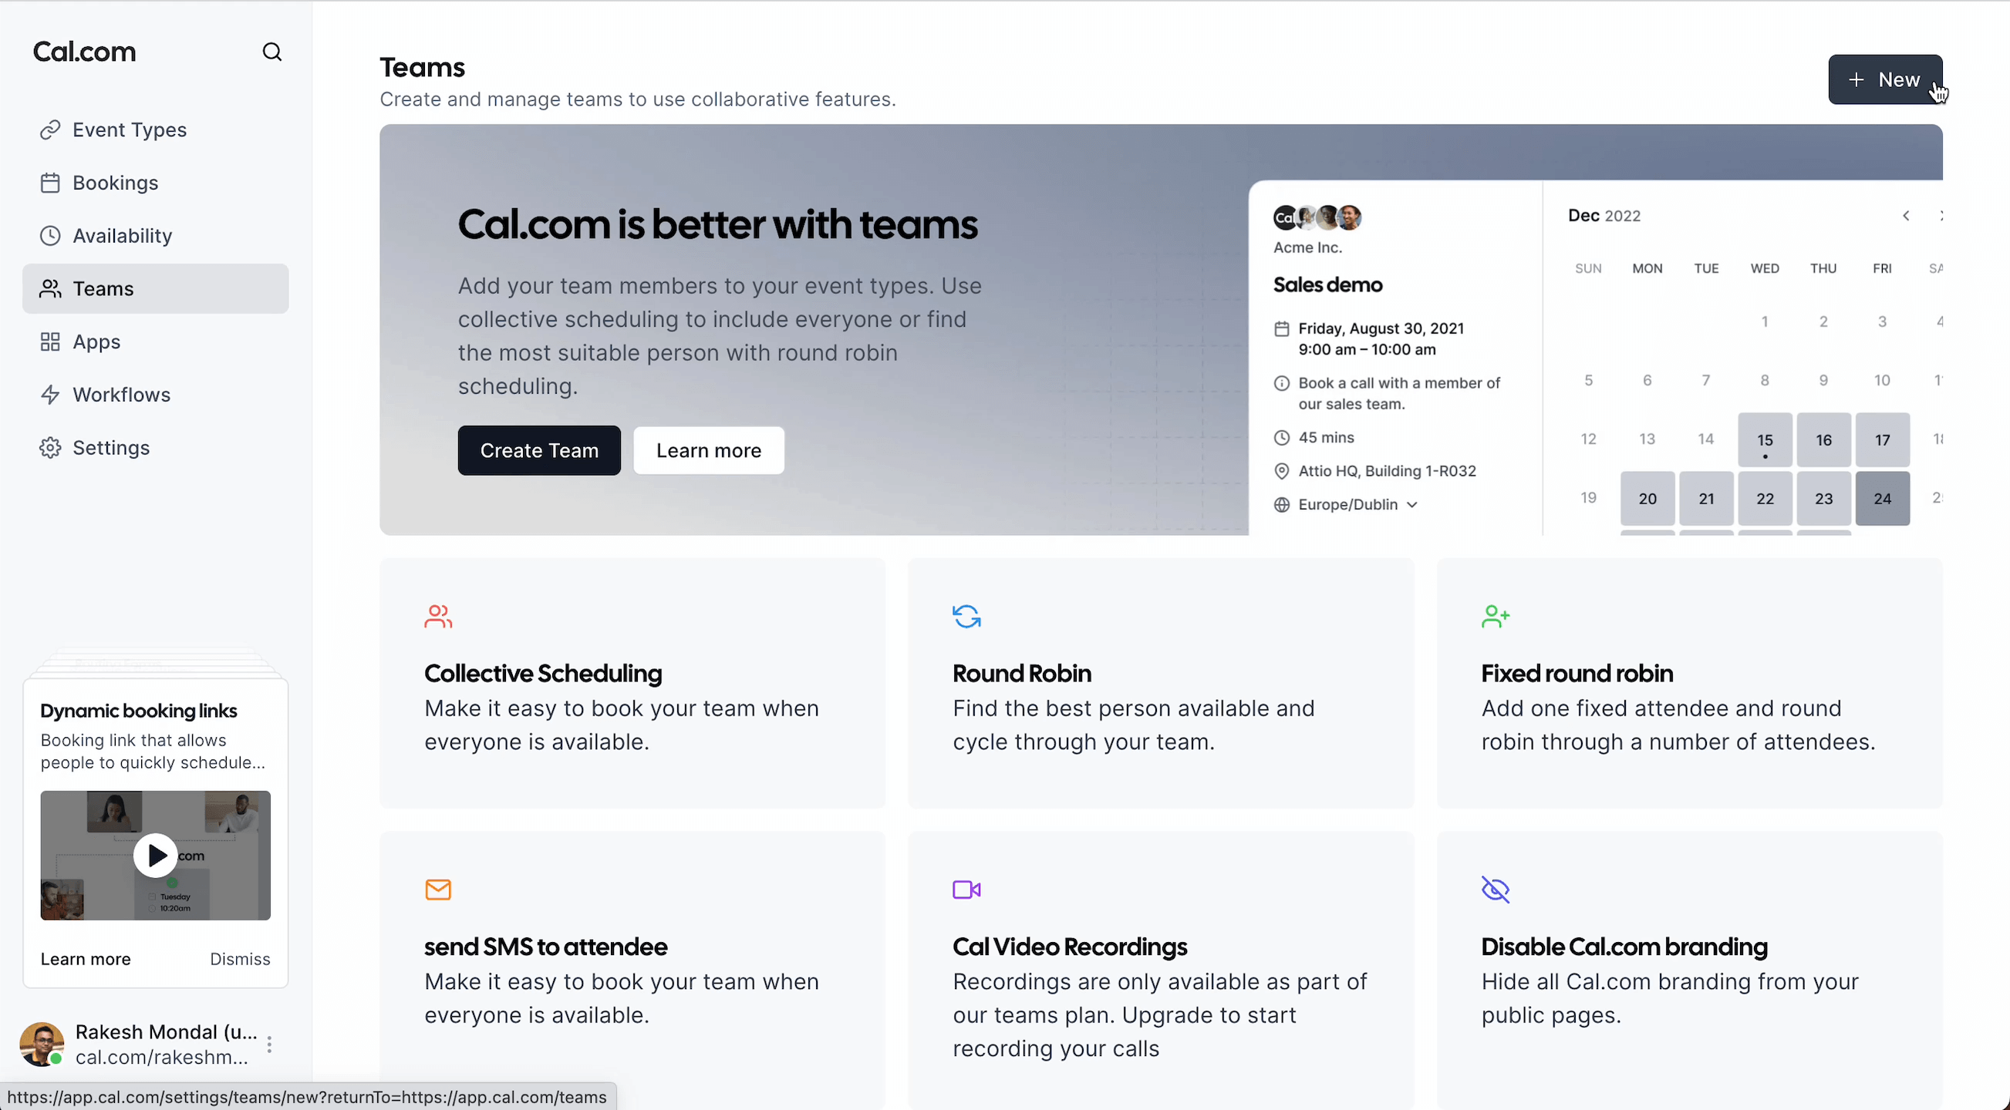Select Teams in the sidebar navigation
The height and width of the screenshot is (1110, 2010).
point(103,288)
